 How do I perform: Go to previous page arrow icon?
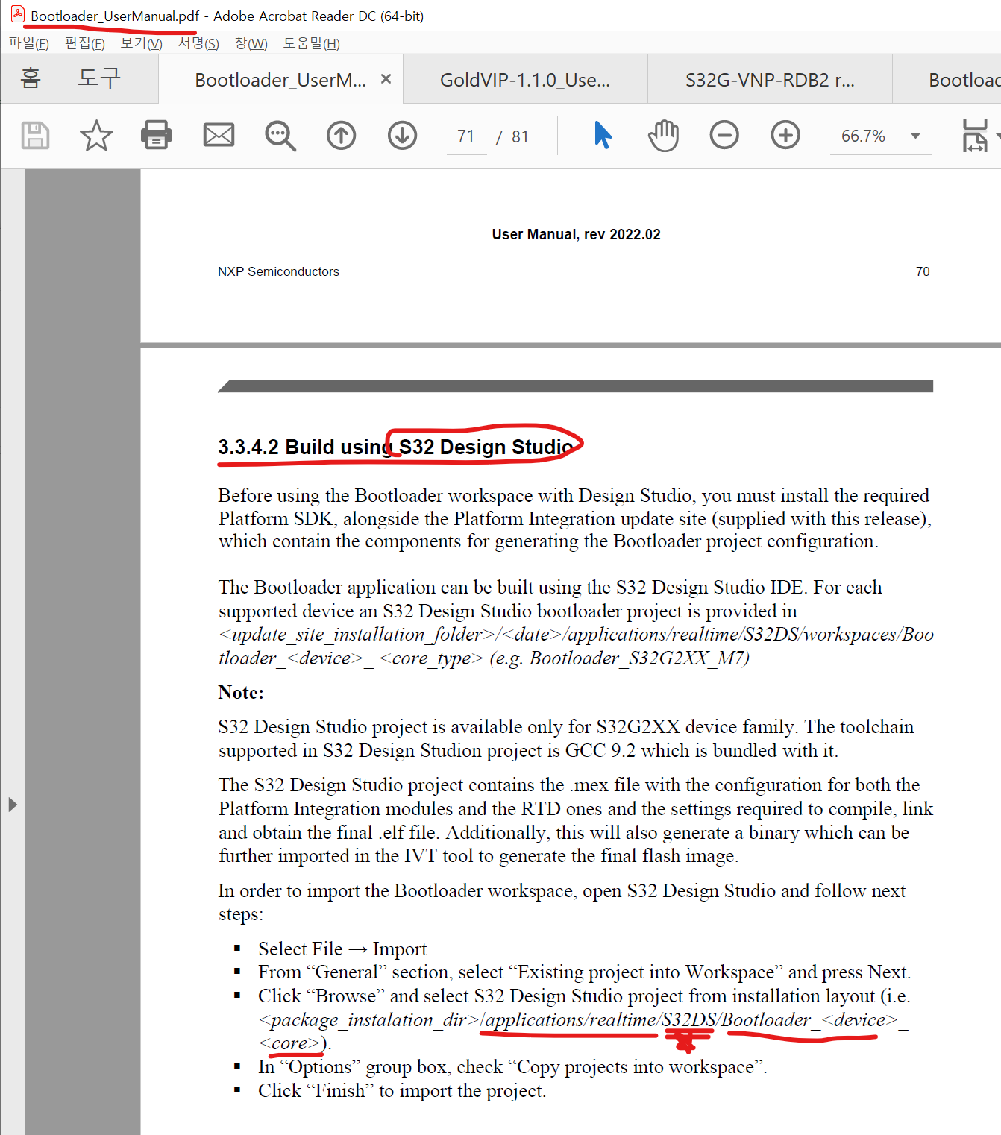point(342,136)
